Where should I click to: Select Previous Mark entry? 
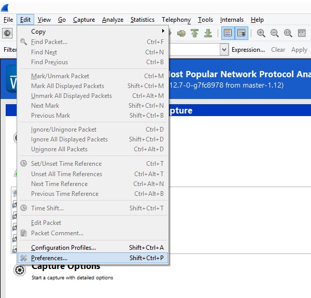[x=93, y=116]
